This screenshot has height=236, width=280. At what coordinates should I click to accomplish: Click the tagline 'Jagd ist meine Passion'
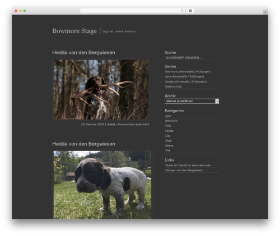click(x=119, y=31)
